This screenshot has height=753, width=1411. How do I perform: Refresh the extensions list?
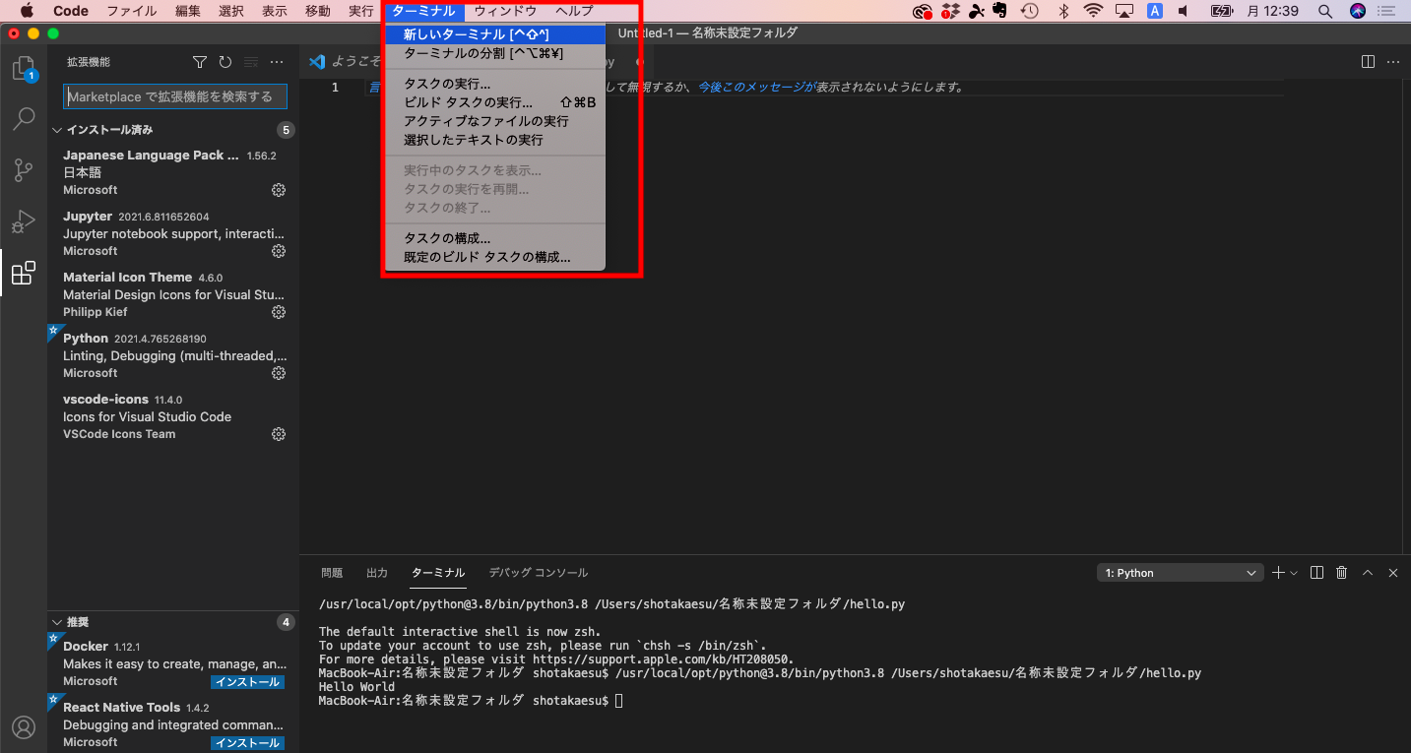coord(225,62)
